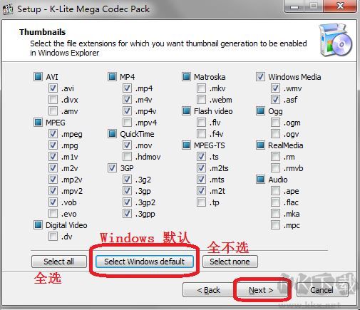Uncheck the .mts extension
Viewport: 360px width, 310px height.
tap(201, 180)
